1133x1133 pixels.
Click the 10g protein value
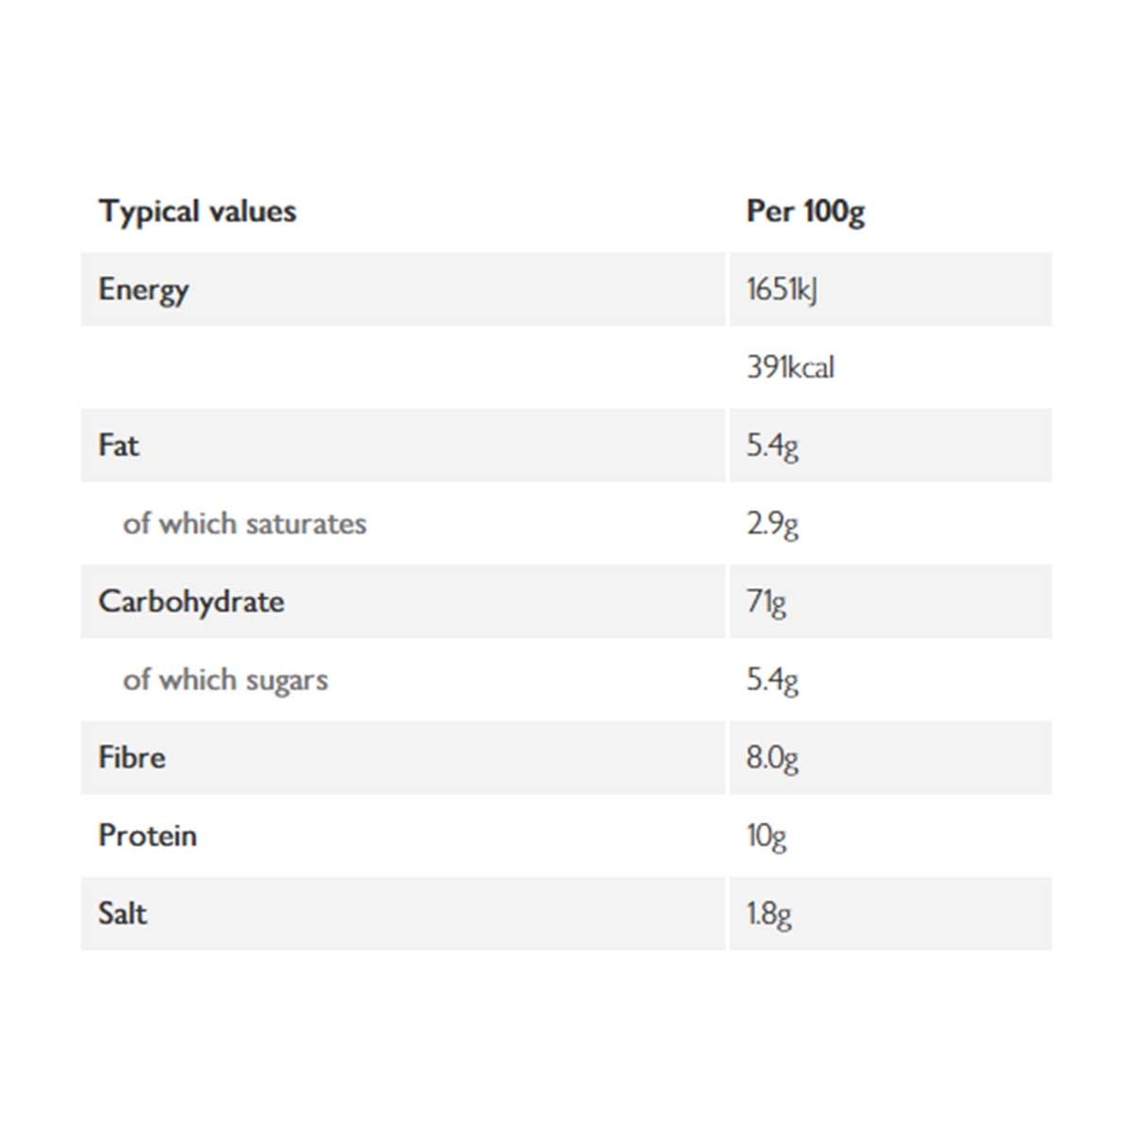pos(766,837)
